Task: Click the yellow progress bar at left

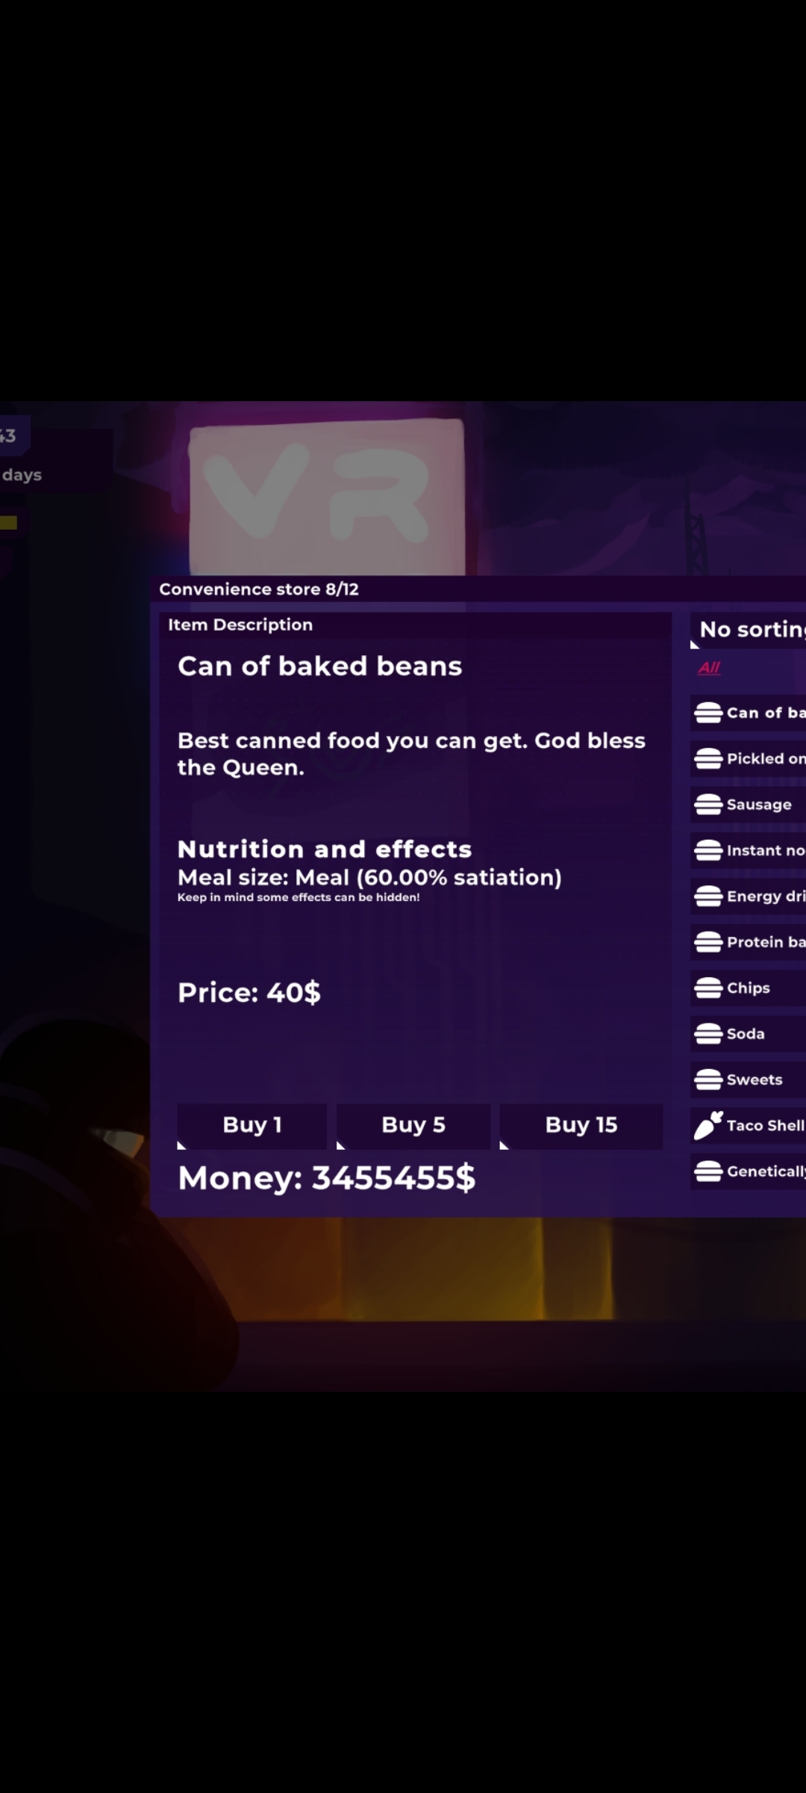Action: [x=8, y=522]
